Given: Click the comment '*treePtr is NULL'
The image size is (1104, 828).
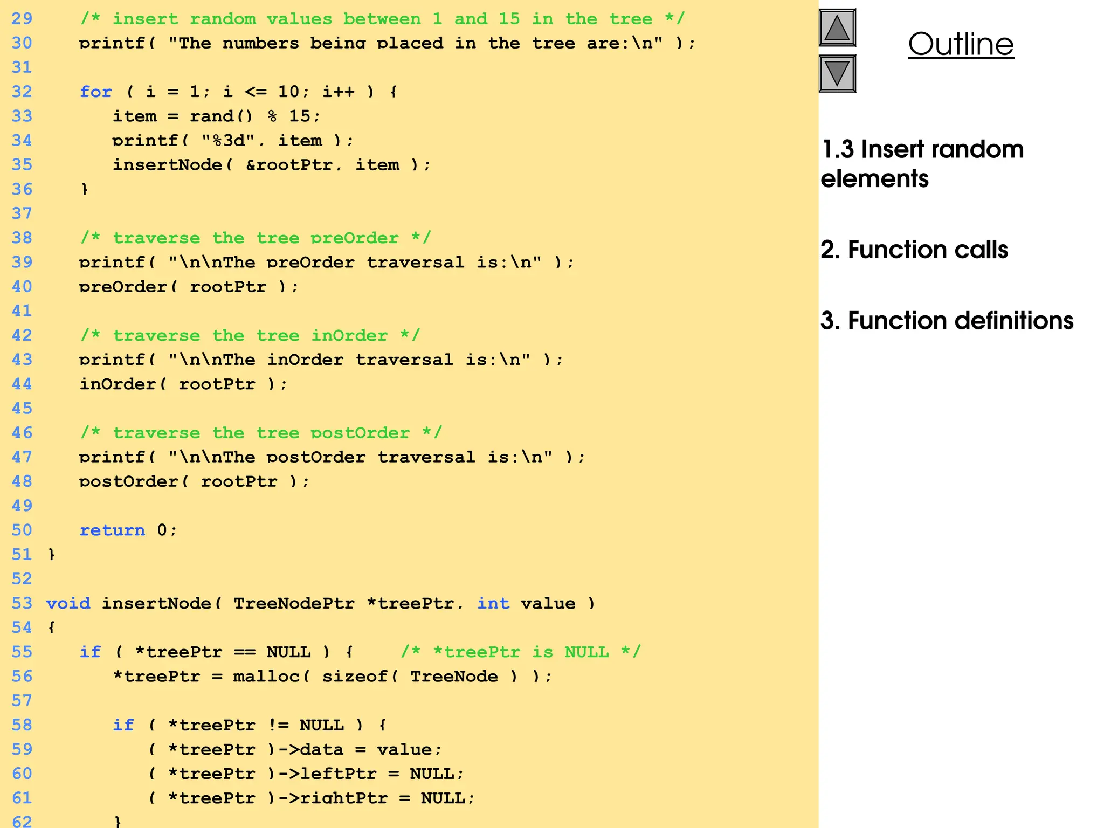Looking at the screenshot, I should click(521, 652).
